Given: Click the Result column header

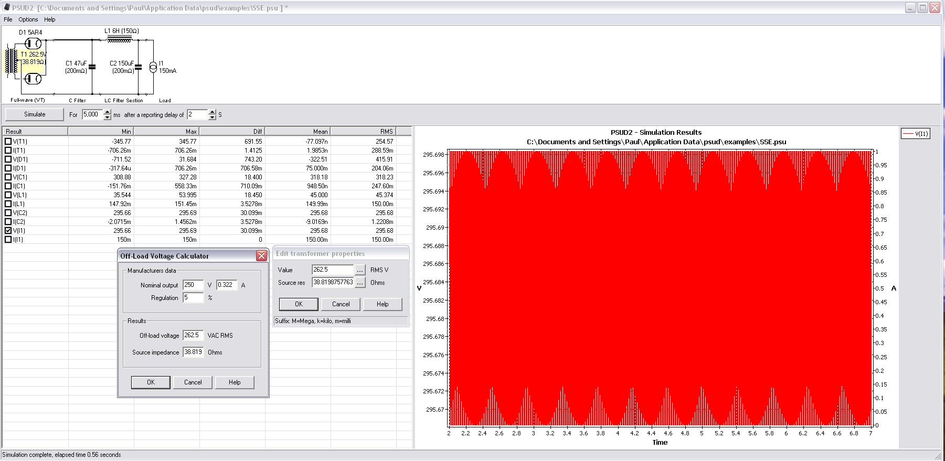Looking at the screenshot, I should [35, 132].
